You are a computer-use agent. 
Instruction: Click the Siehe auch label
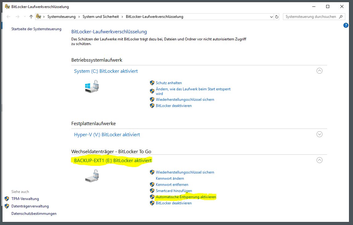[x=20, y=192]
